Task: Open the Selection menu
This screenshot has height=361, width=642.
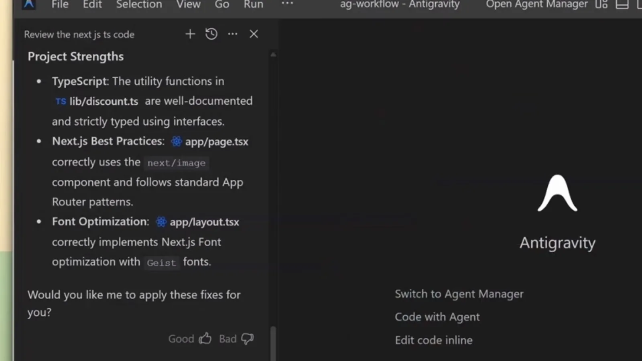Action: coord(139,4)
